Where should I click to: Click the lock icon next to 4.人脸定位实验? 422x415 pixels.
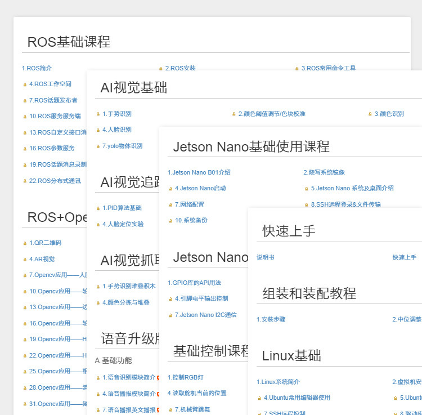point(98,225)
